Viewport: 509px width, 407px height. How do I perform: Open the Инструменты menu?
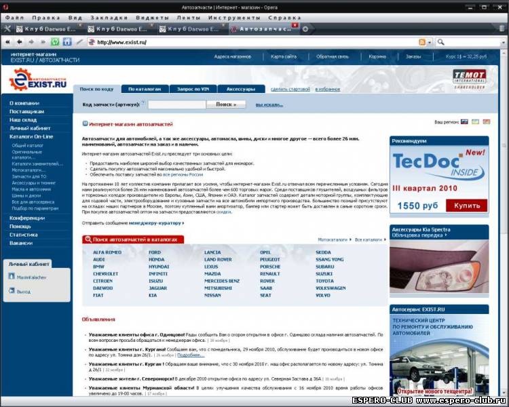[234, 18]
